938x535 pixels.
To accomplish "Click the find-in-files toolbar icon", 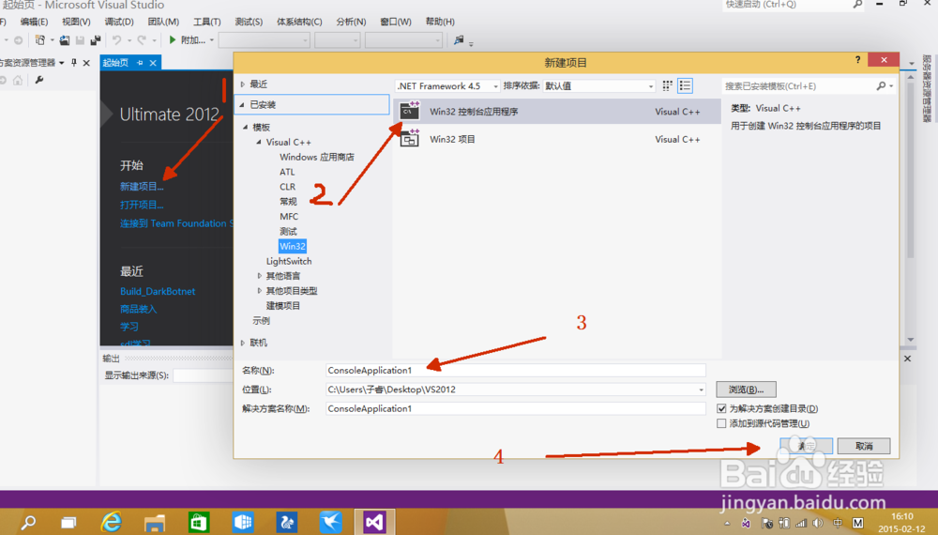I will (x=459, y=40).
